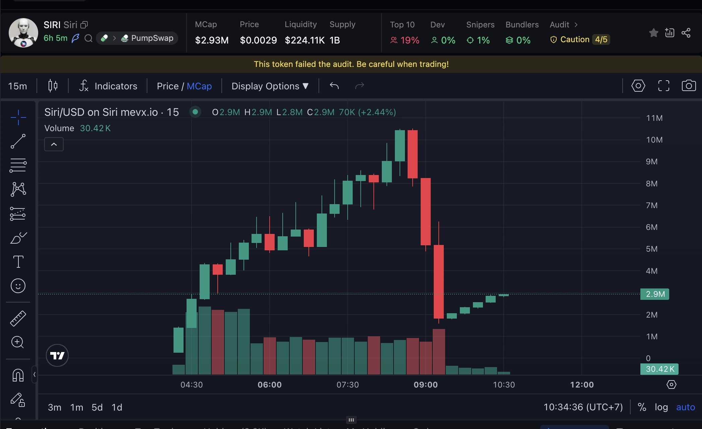Open timezone menu at 10:34:36 (UTC+7)
The width and height of the screenshot is (702, 429).
(583, 407)
